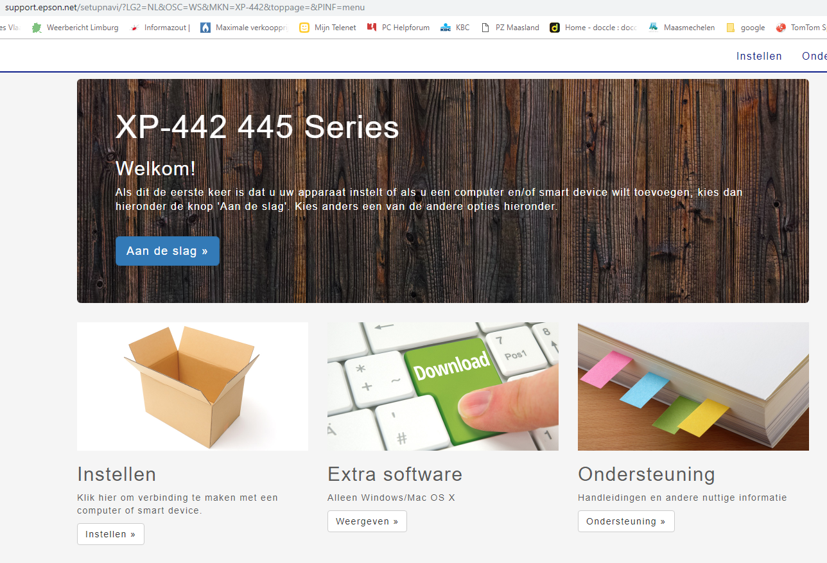Viewport: 827px width, 563px height.
Task: Click the large 'Ondersteuning' heading
Action: [647, 474]
